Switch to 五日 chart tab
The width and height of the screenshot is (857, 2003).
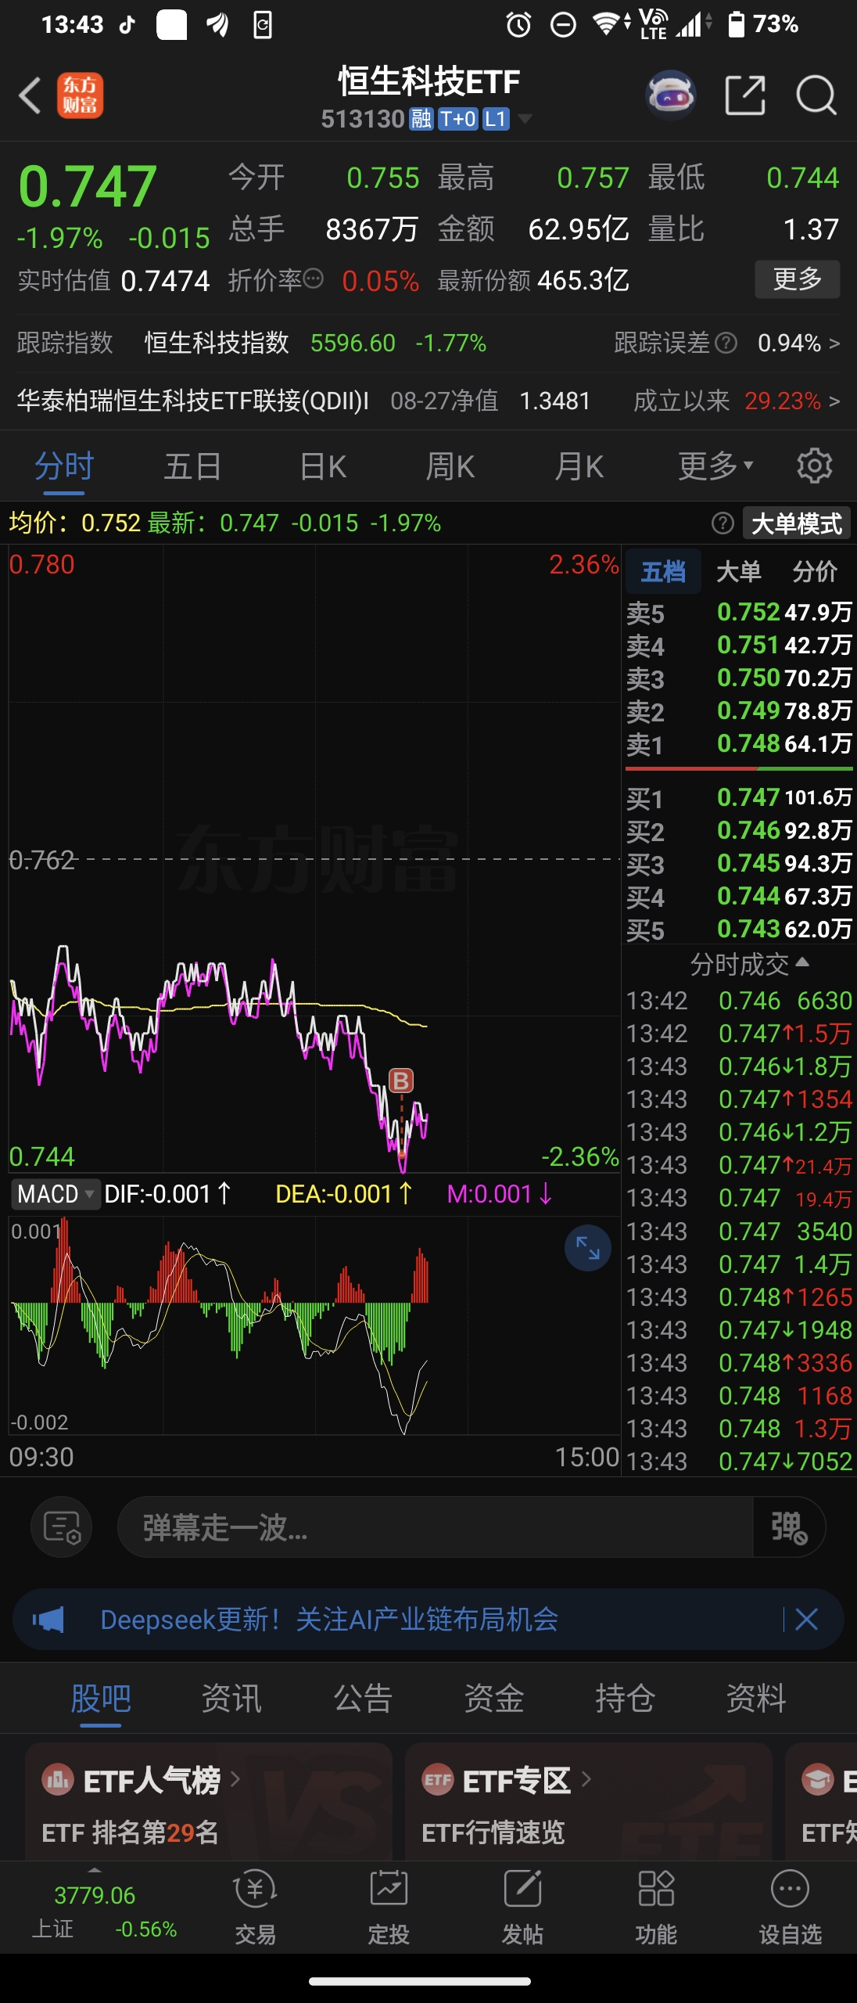192,466
